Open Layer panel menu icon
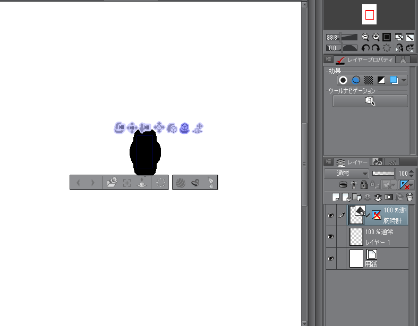418x326 pixels. point(329,161)
